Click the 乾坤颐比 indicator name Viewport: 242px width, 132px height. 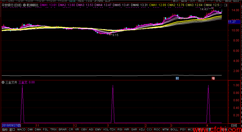pos(33,5)
